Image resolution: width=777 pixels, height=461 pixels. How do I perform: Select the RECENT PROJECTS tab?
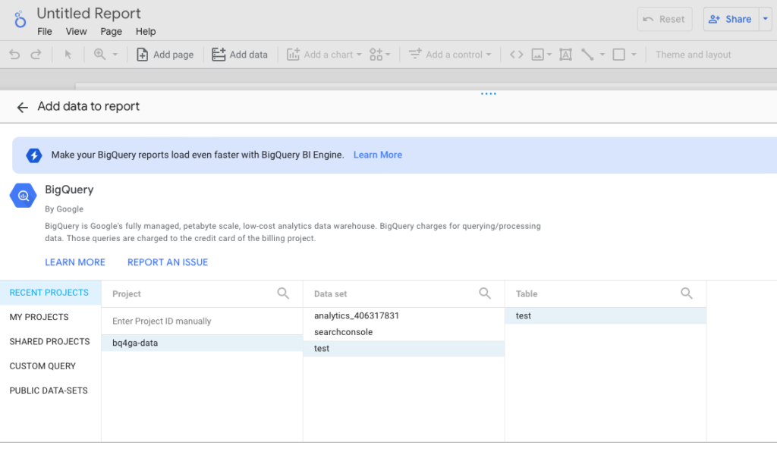pyautogui.click(x=51, y=293)
